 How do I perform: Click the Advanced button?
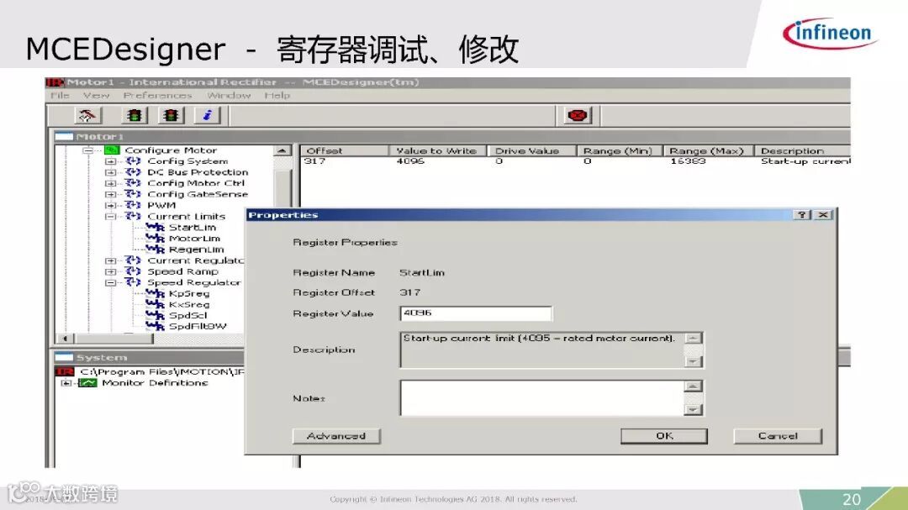coord(336,436)
